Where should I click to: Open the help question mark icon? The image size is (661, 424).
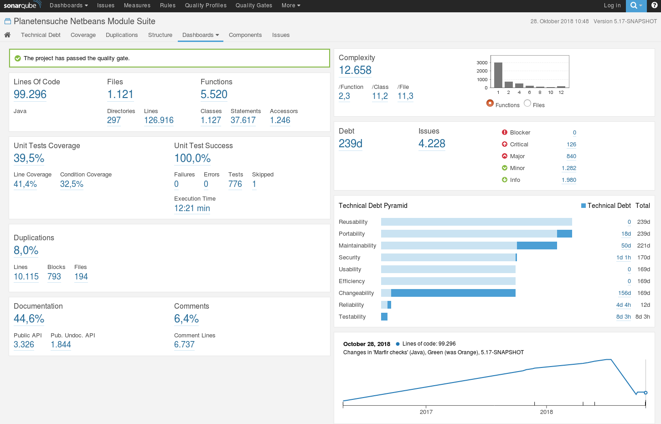655,5
